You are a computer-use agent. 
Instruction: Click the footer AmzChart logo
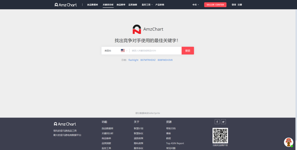point(65,124)
